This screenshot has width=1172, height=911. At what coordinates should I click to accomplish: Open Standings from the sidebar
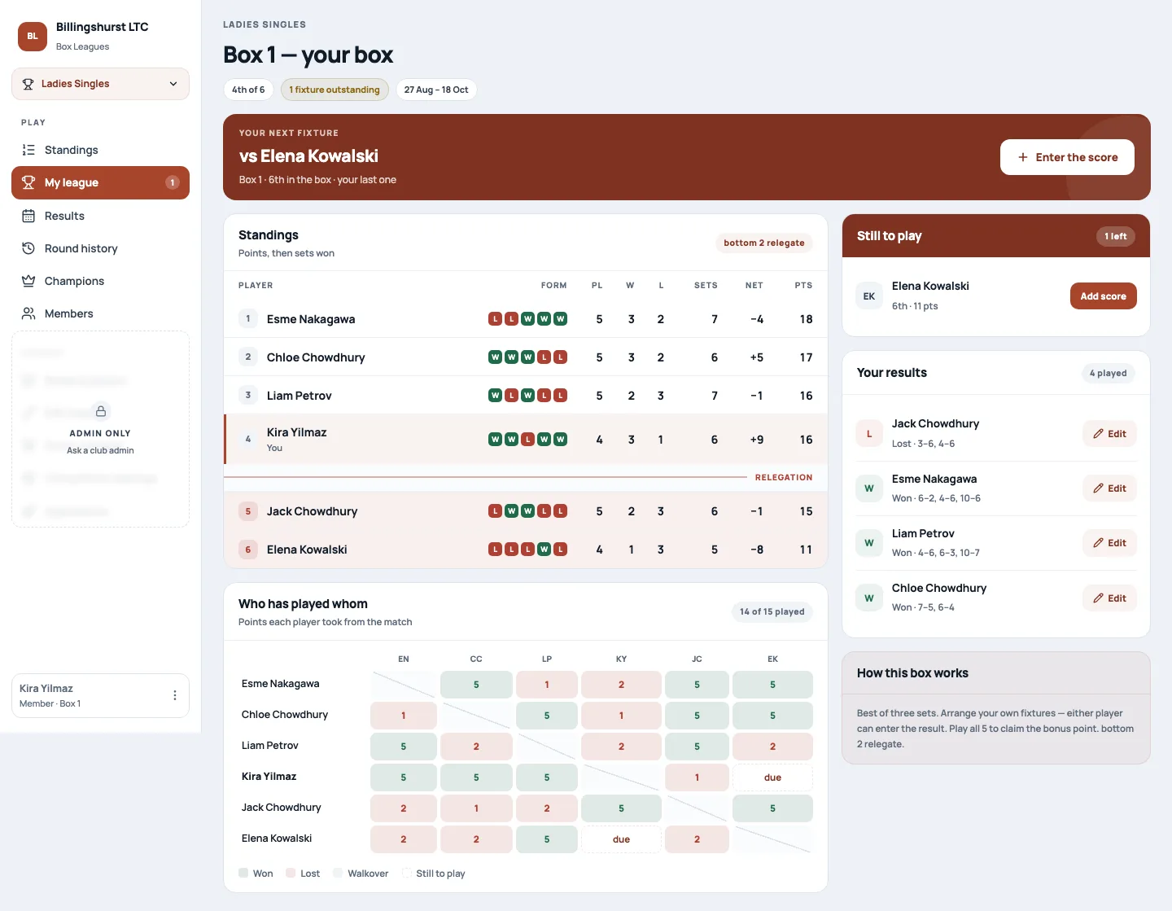(100, 150)
